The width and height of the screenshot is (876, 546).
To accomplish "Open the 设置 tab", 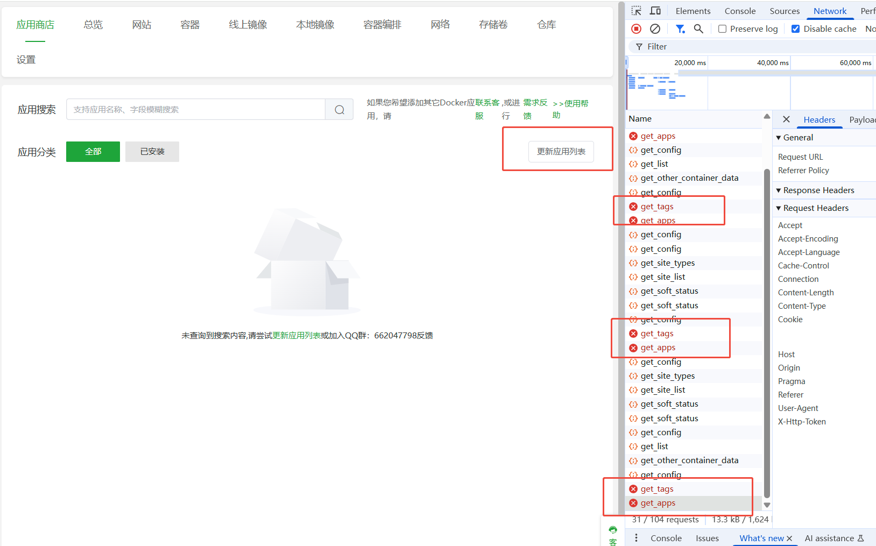I will [x=26, y=60].
